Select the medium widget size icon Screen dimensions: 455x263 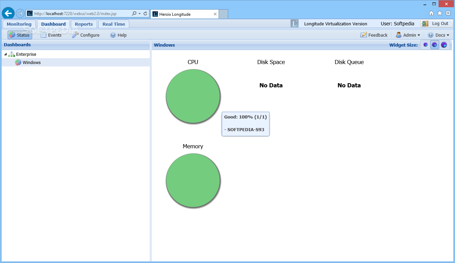click(434, 45)
